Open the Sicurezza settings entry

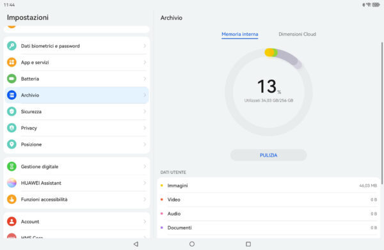click(77, 111)
